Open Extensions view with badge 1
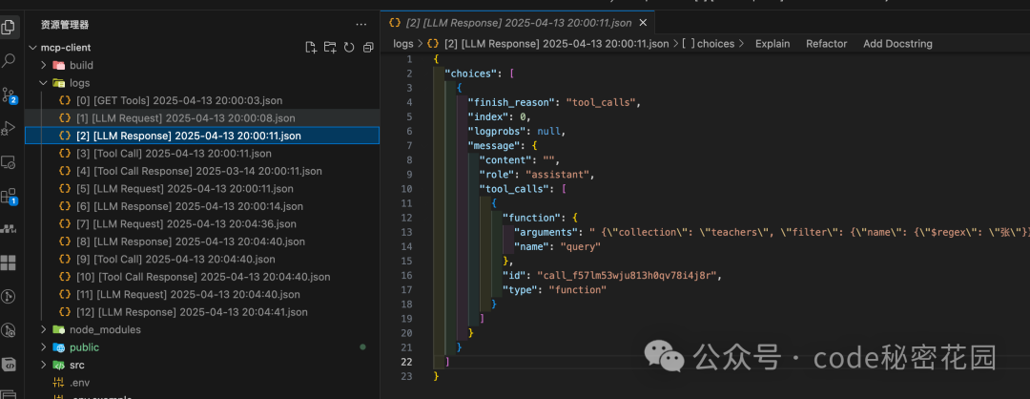The width and height of the screenshot is (1030, 399). [x=9, y=196]
